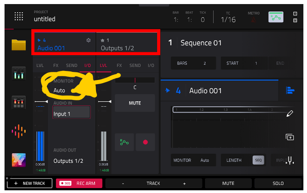
Task: Switch to the LVL tab of Outputs strip
Action: [103, 66]
